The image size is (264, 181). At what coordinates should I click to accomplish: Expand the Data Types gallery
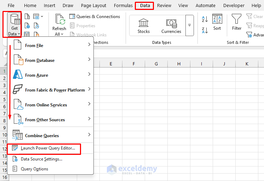[190, 25]
